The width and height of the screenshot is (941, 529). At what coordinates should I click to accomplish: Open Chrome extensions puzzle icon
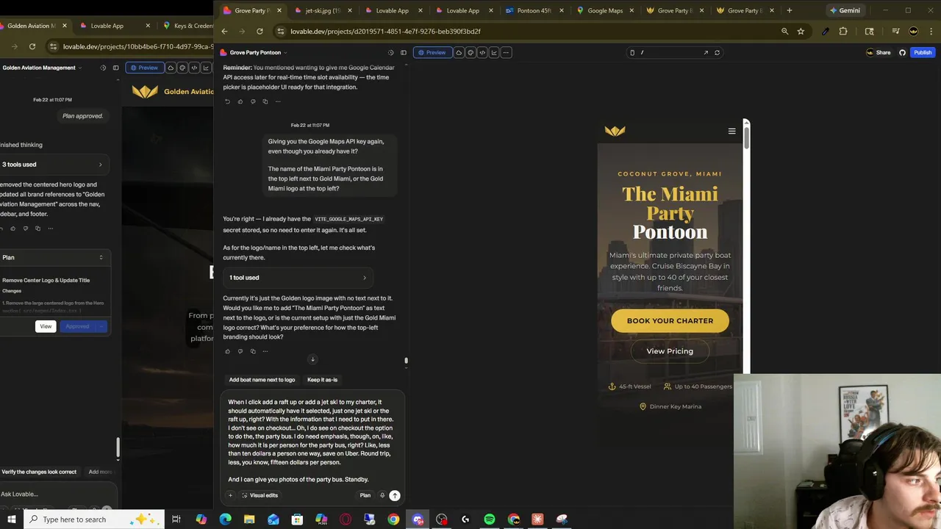[x=843, y=32]
